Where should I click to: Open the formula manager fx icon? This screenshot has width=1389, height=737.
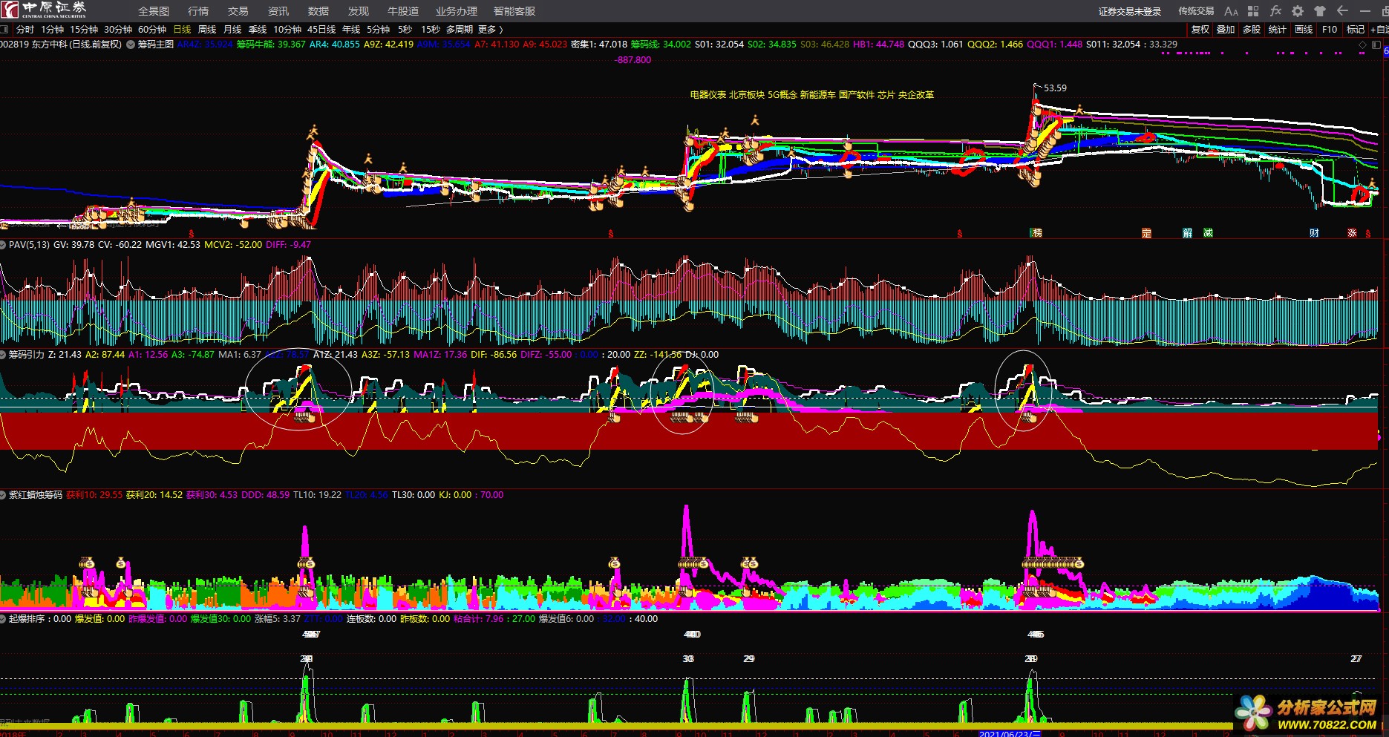1275,11
